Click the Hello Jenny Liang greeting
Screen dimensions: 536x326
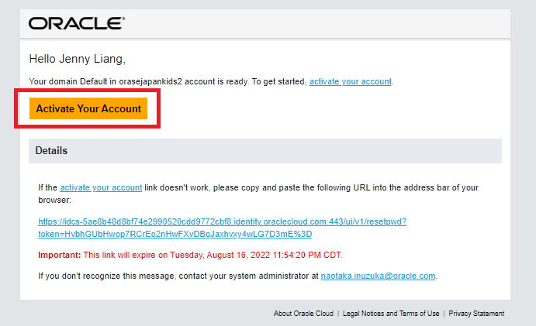pos(77,58)
